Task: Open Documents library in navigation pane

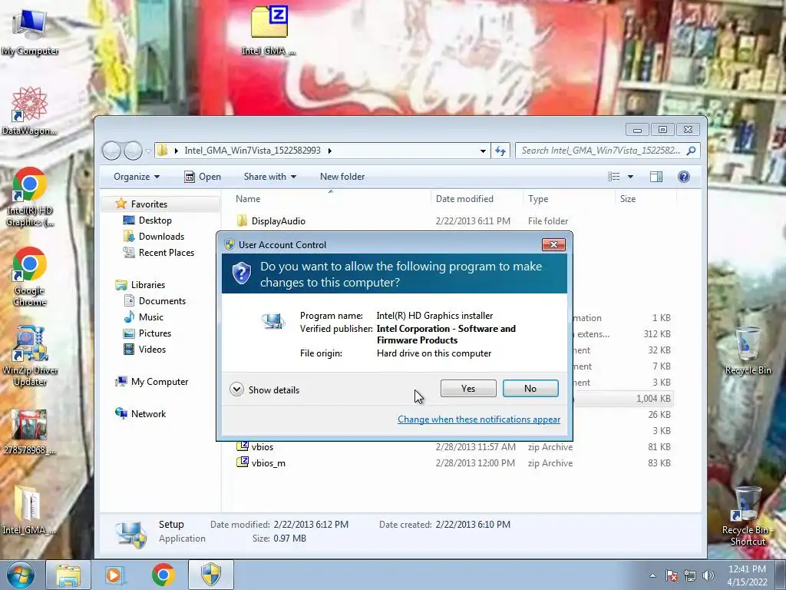Action: pyautogui.click(x=162, y=301)
